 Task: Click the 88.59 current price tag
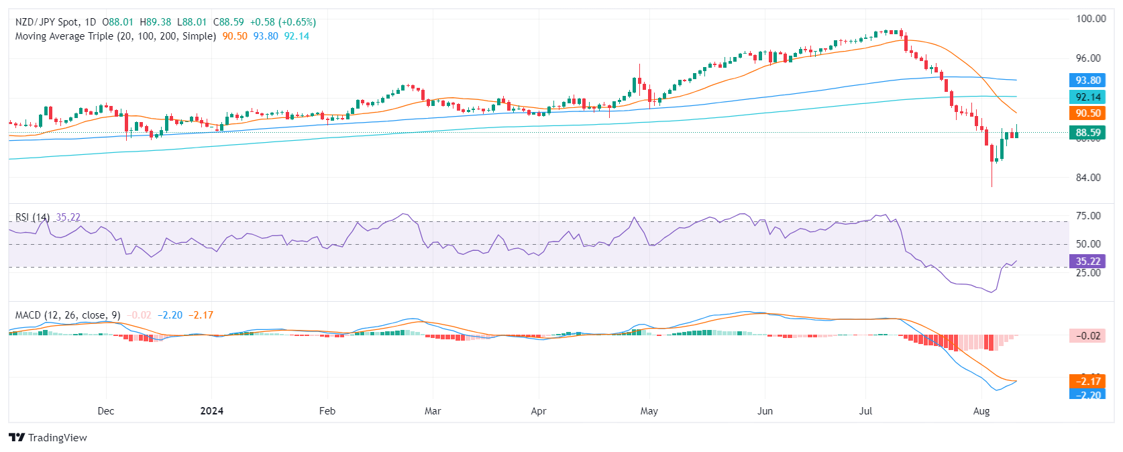(1087, 133)
